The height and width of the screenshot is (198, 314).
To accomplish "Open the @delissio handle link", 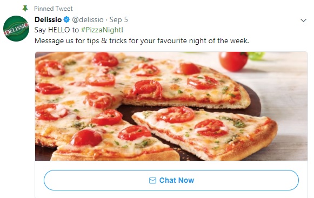I will [88, 19].
